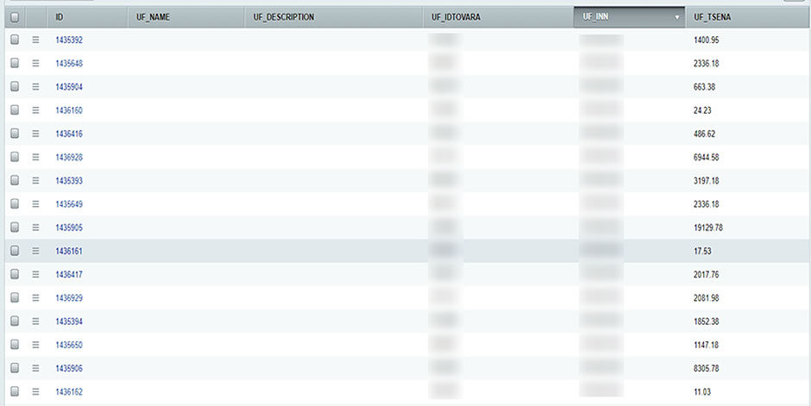Open record ID 1436928
This screenshot has height=406, width=811.
pos(69,157)
